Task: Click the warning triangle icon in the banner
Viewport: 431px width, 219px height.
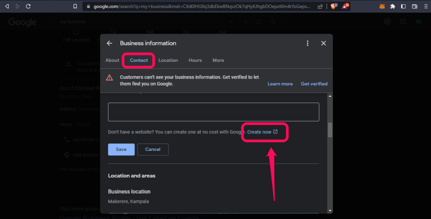Action: point(109,78)
